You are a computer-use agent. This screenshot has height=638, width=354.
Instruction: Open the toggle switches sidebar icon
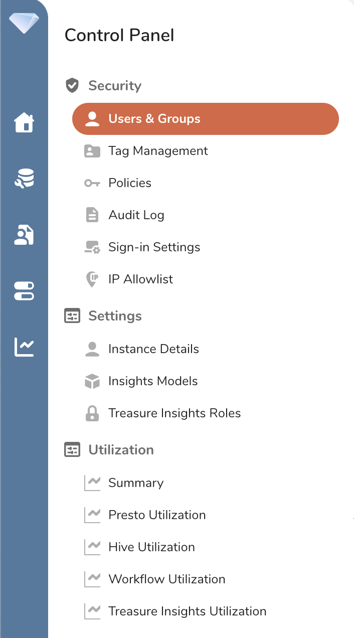pos(24,291)
